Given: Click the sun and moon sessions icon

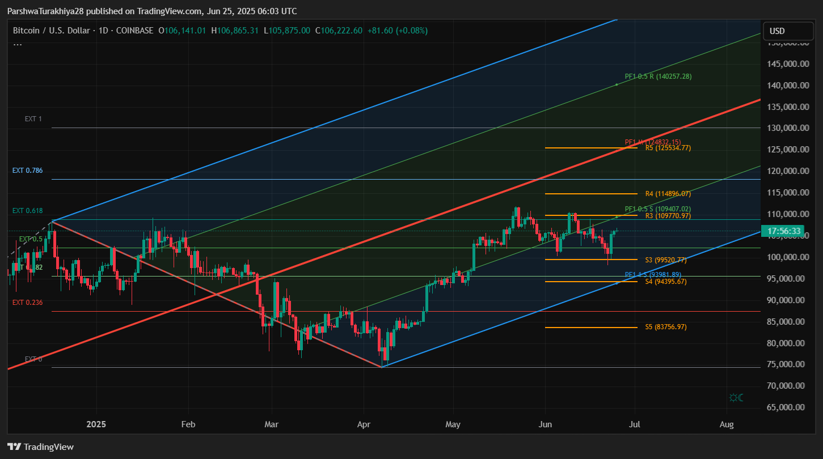Looking at the screenshot, I should [x=736, y=398].
